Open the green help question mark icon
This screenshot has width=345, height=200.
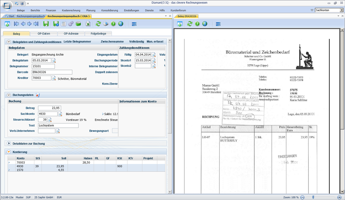click(113, 24)
